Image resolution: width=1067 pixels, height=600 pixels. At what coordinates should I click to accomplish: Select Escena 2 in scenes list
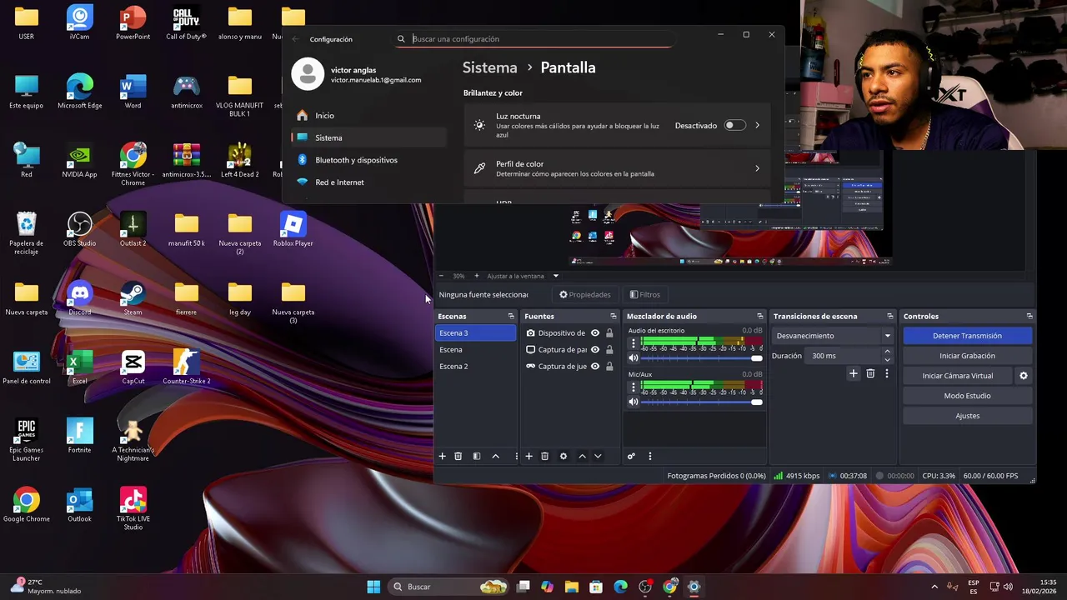point(476,367)
